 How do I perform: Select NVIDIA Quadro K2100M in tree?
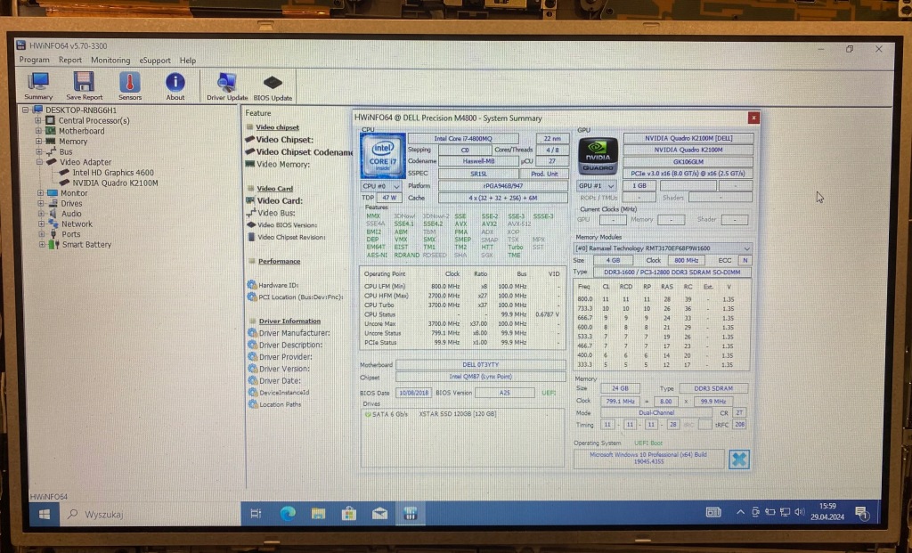[115, 183]
